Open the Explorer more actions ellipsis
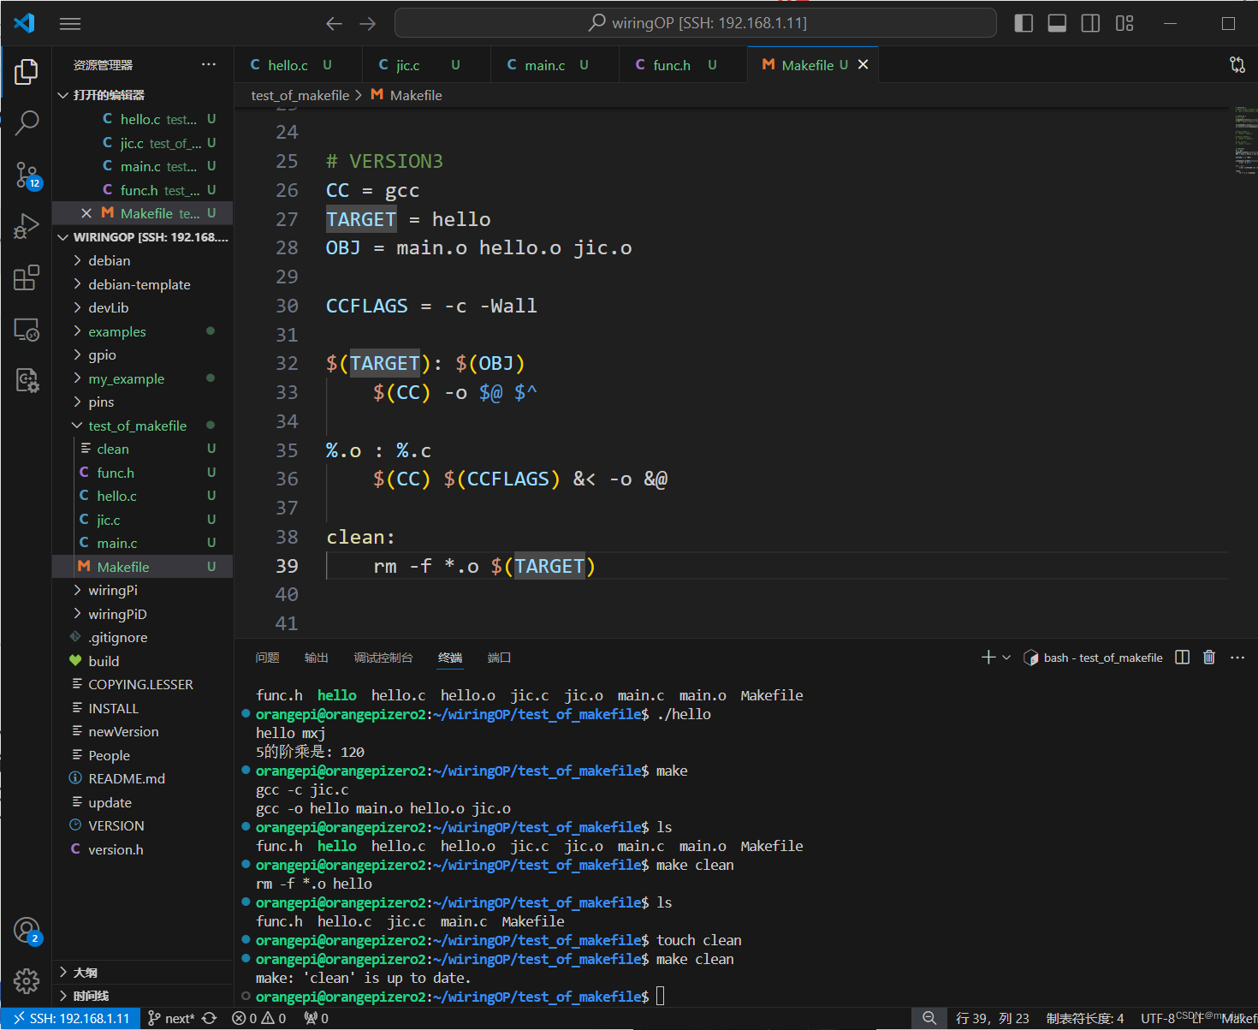1258x1030 pixels. point(209,64)
